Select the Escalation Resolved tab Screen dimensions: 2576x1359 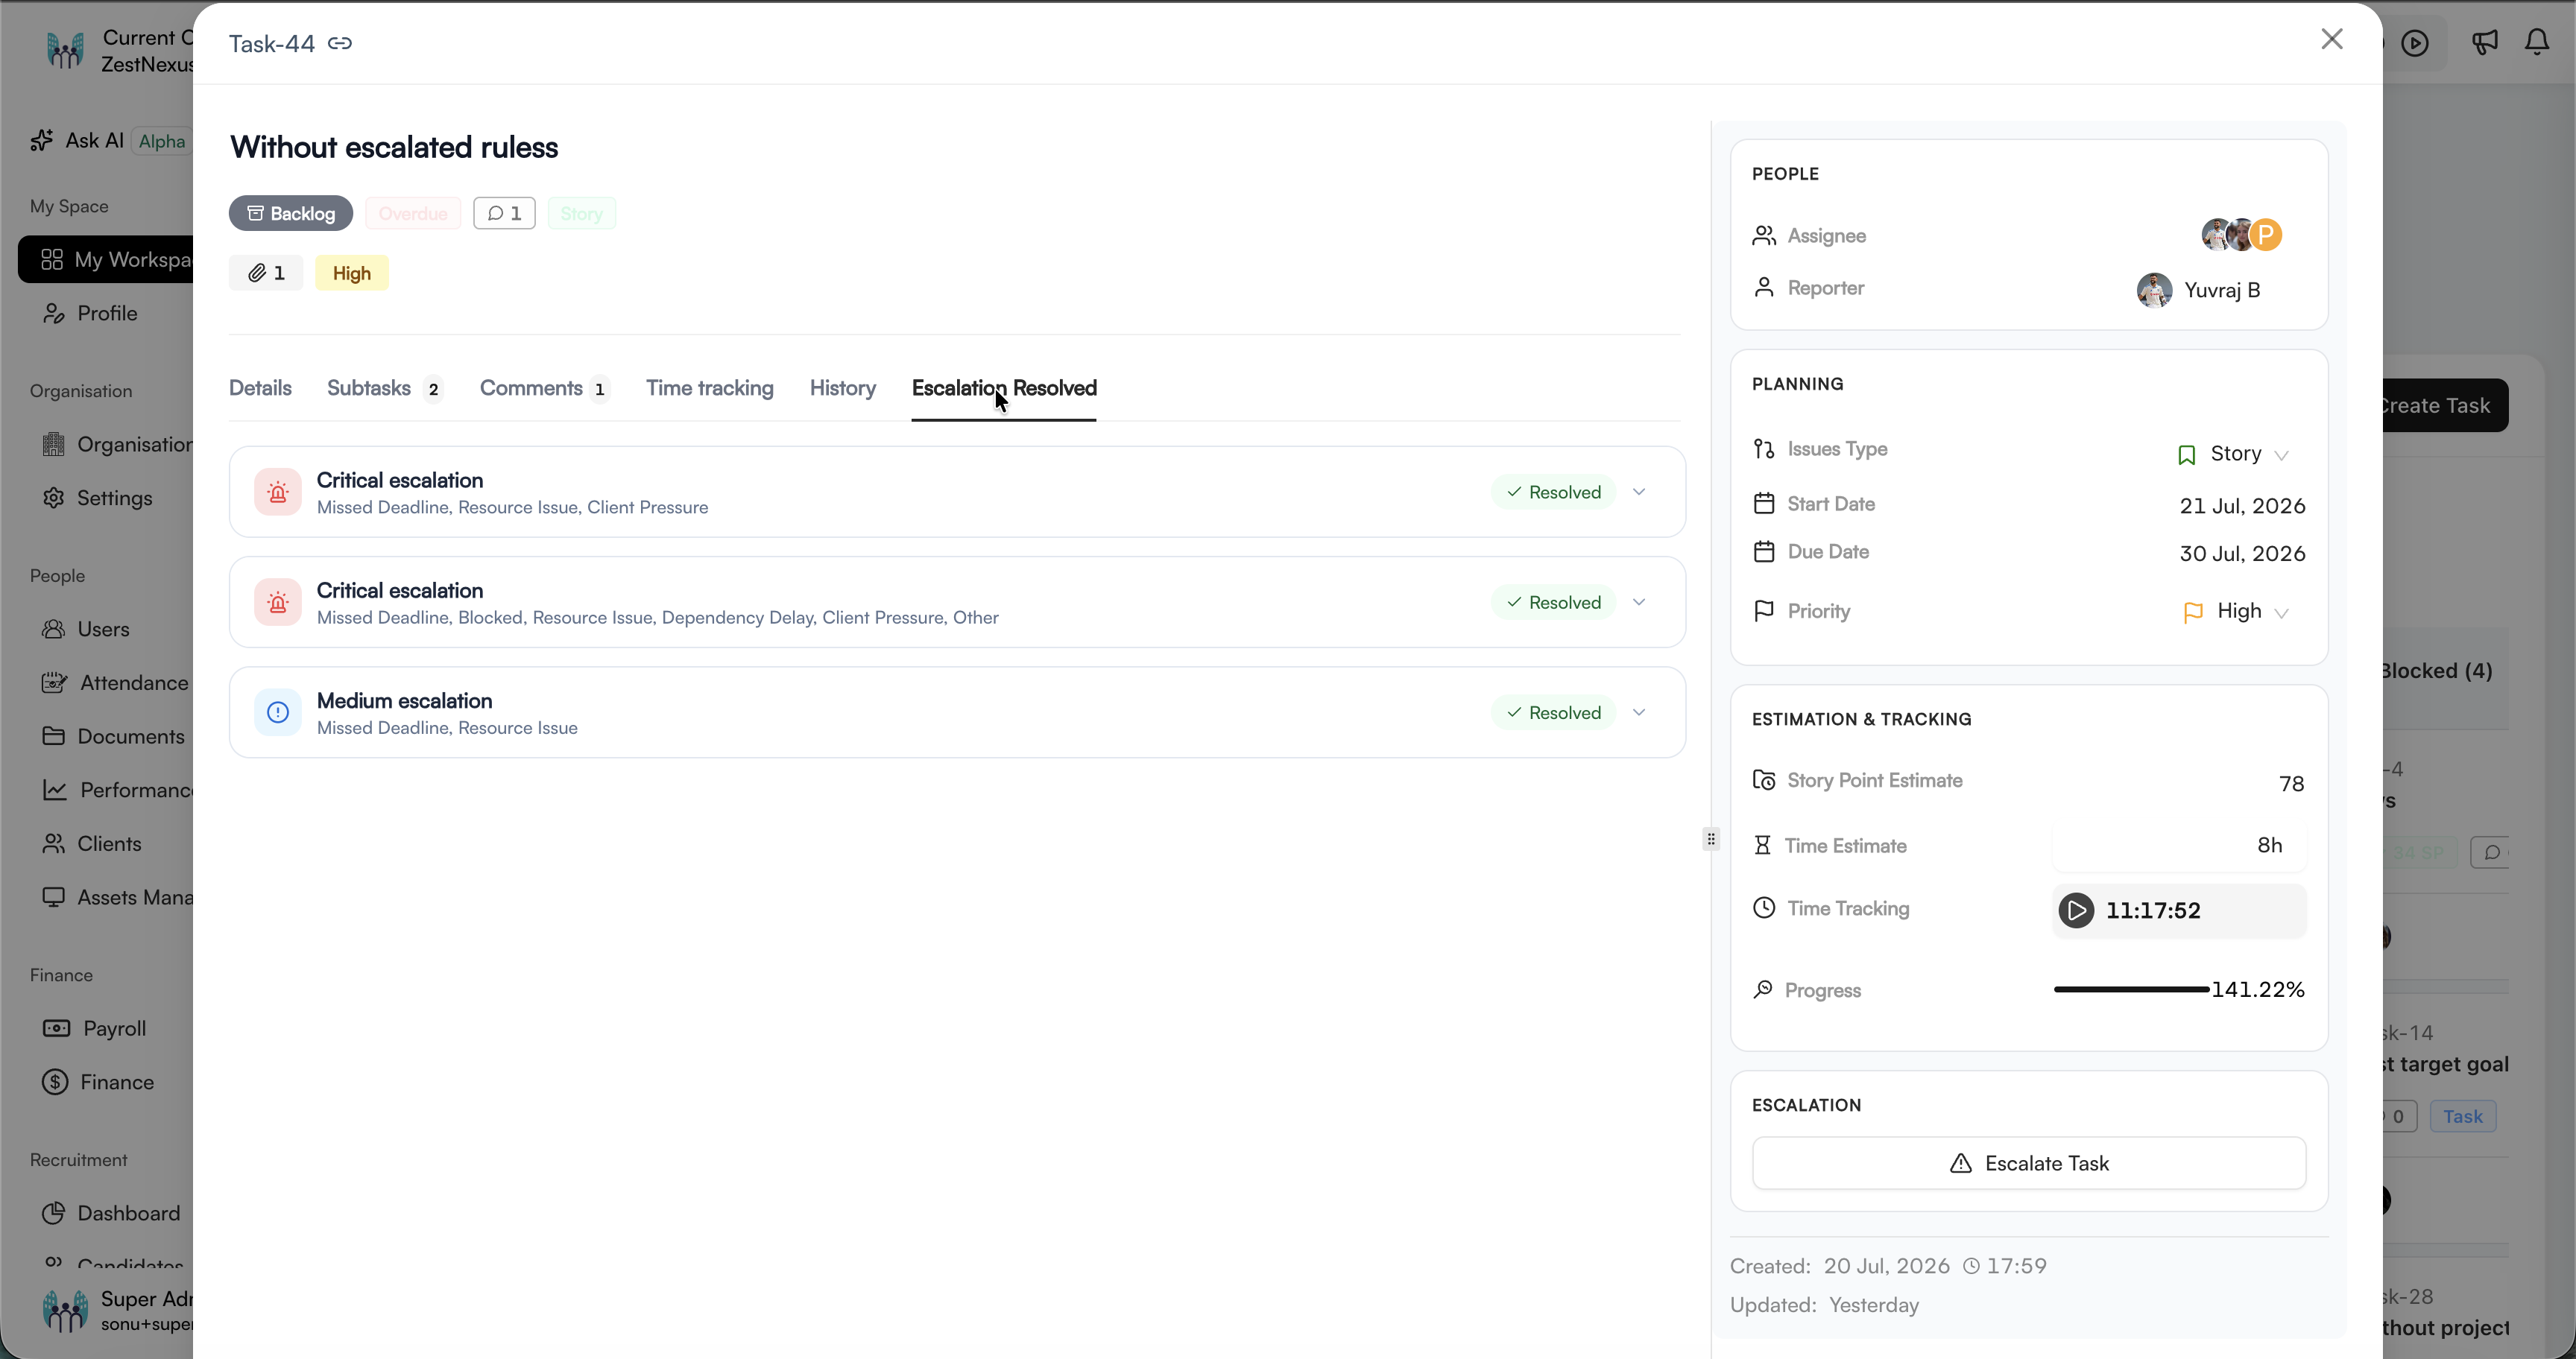point(1004,387)
